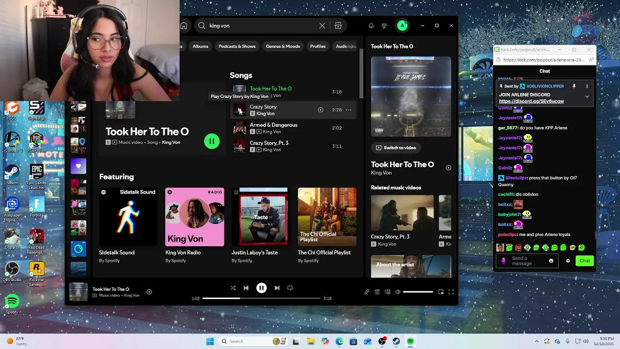The width and height of the screenshot is (620, 349).
Task: Open the Sidetalk Sound playlist card
Action: 128,226
